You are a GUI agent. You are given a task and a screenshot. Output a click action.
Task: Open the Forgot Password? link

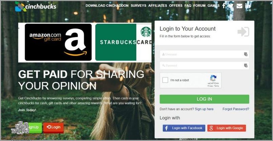[236, 109]
